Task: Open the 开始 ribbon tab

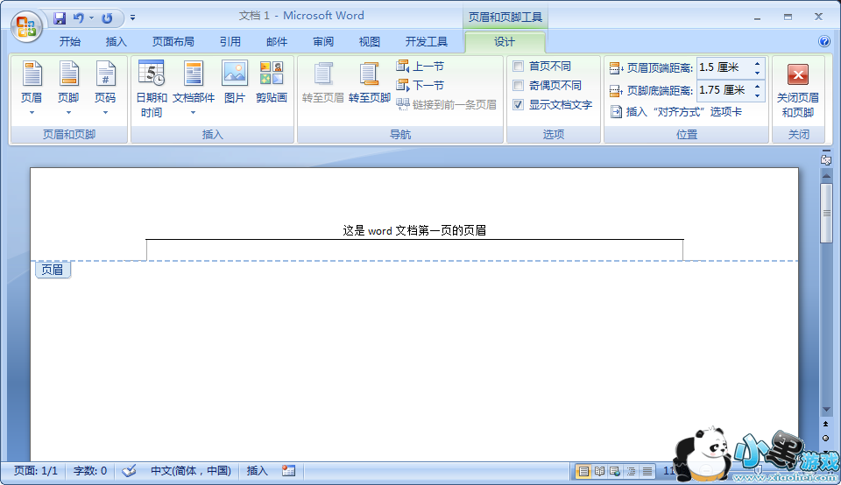Action: 70,42
